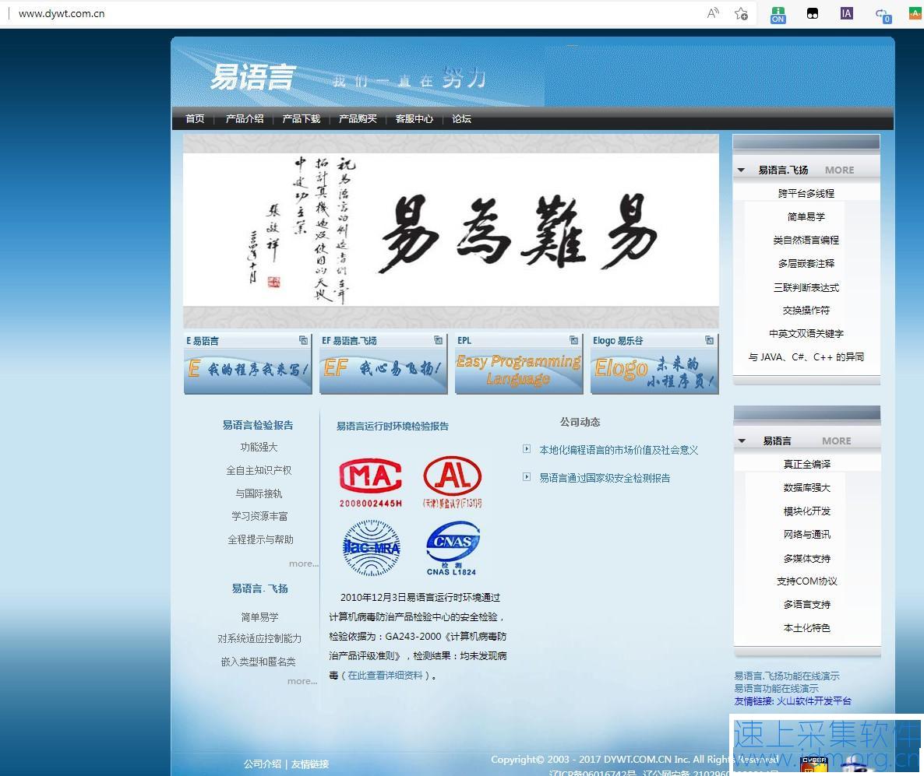Click the red MA certification logo

pos(371,483)
